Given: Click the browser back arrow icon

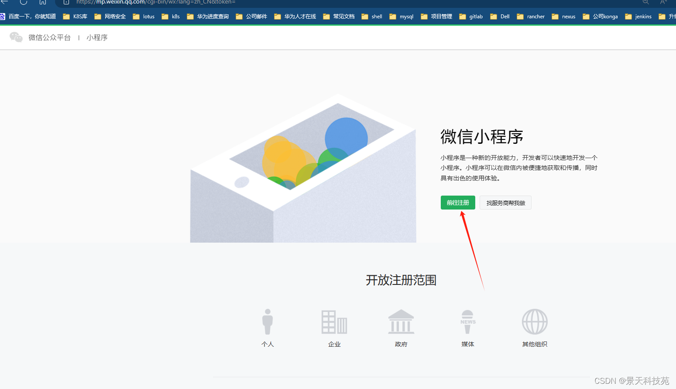Looking at the screenshot, I should tap(4, 2).
